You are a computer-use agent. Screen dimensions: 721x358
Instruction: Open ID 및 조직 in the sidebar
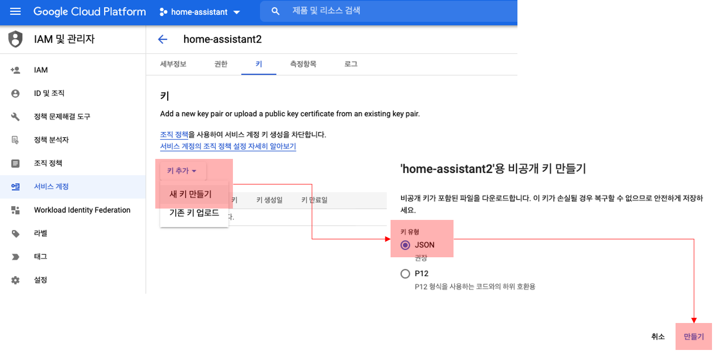(x=73, y=94)
